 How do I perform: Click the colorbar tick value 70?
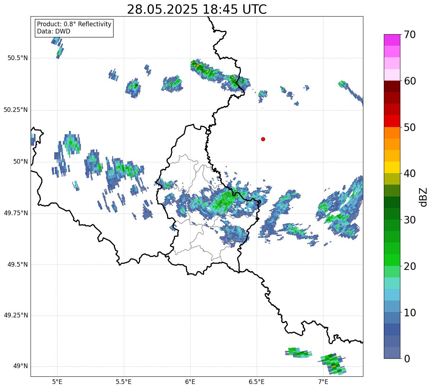410,35
